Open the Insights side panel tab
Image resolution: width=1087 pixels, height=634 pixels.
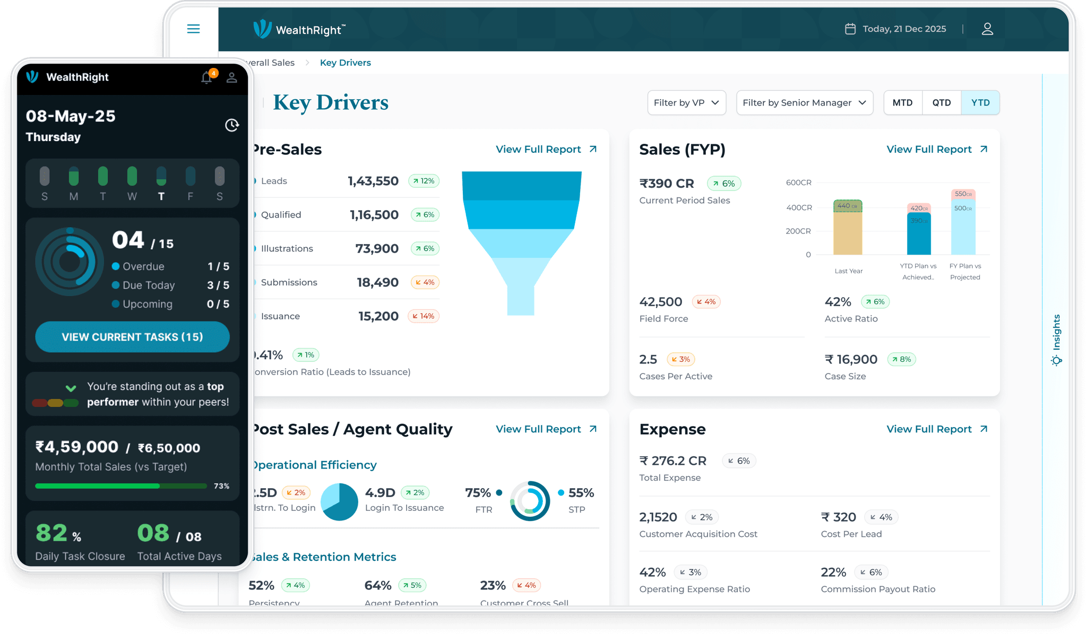1056,340
